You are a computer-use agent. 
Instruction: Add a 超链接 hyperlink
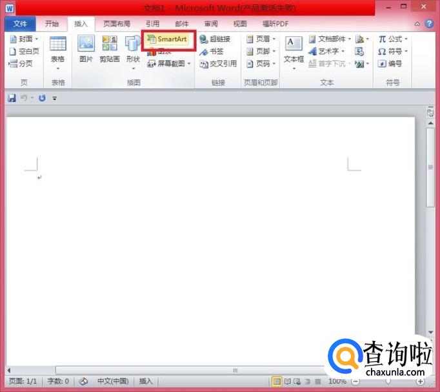[215, 39]
